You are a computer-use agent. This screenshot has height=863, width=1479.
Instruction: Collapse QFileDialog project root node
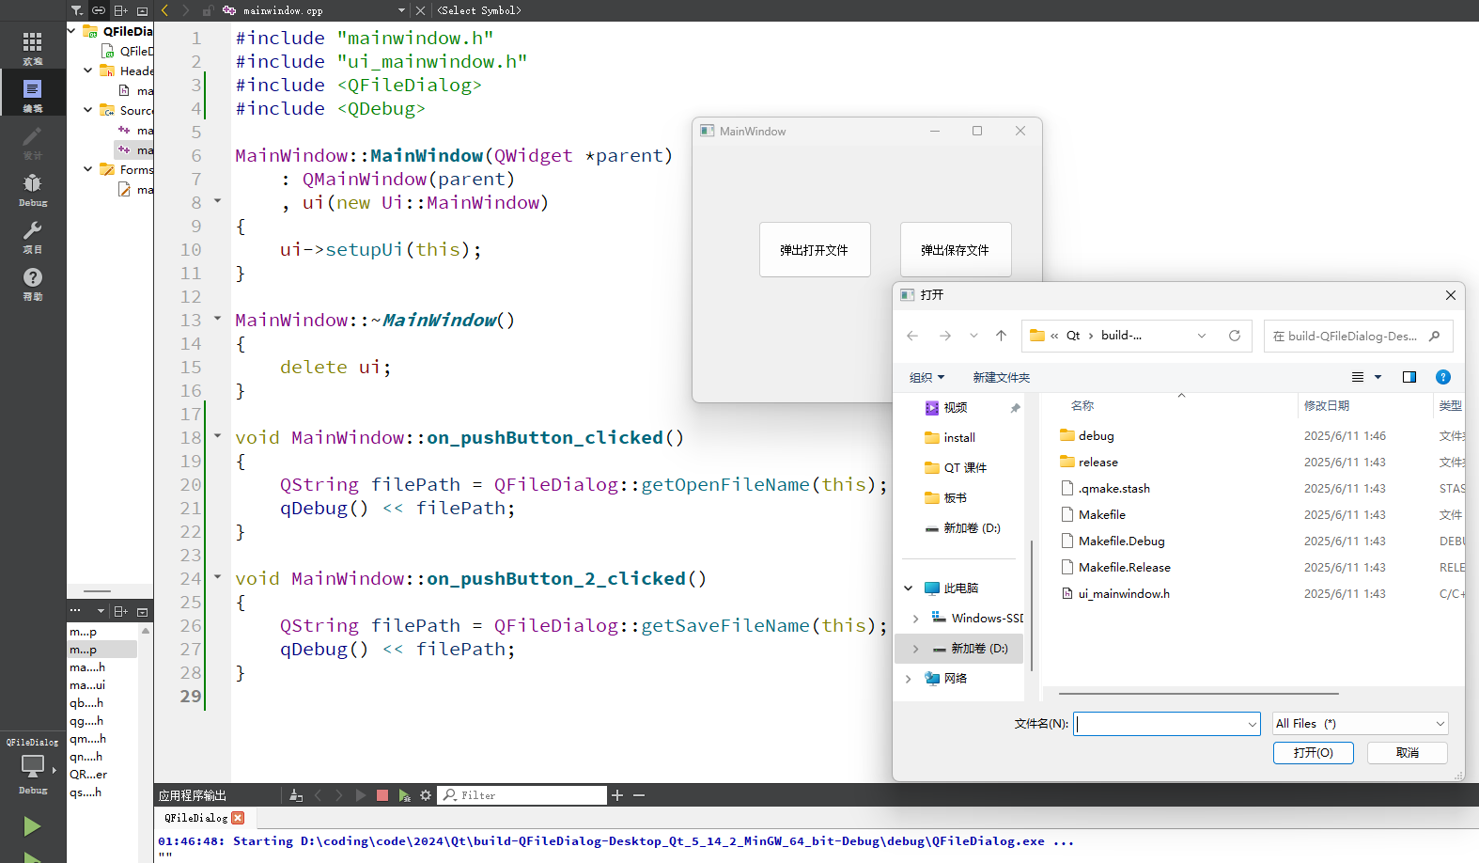pyautogui.click(x=72, y=31)
